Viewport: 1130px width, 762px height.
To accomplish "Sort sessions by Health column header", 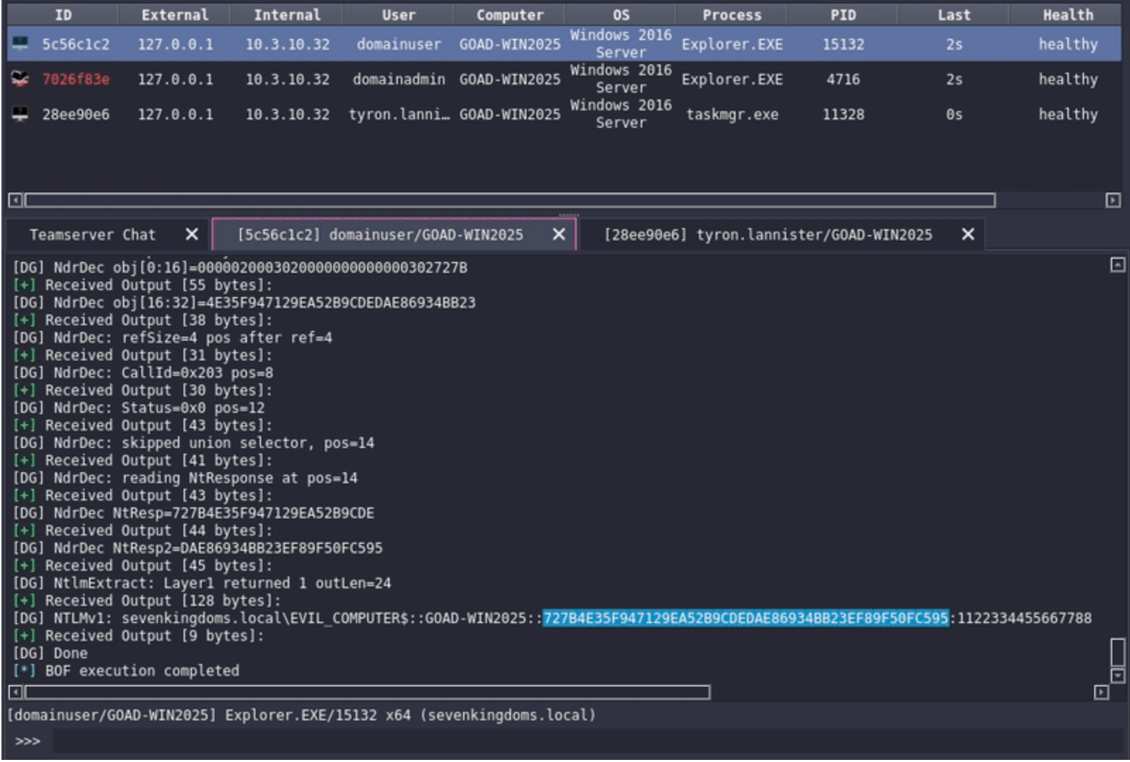I will tap(1067, 15).
